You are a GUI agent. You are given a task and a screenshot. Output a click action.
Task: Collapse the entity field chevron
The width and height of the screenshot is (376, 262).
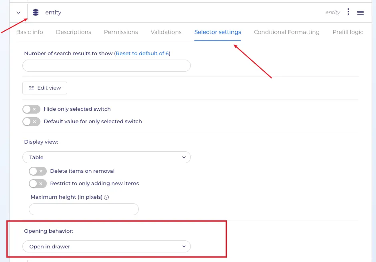(x=18, y=13)
